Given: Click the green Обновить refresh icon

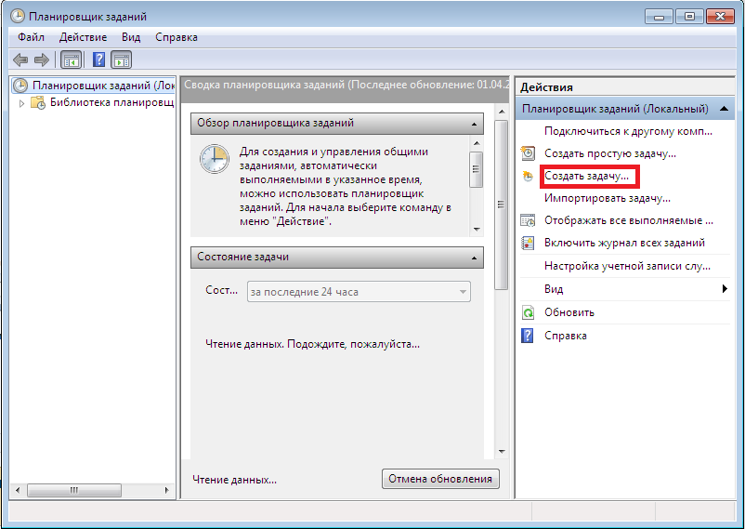Looking at the screenshot, I should (528, 312).
